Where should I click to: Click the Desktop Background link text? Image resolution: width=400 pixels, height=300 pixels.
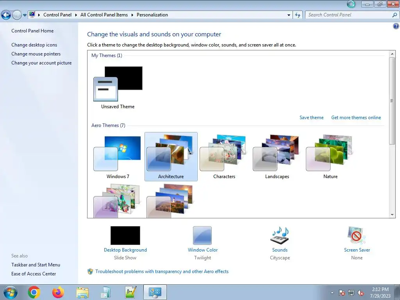point(125,250)
